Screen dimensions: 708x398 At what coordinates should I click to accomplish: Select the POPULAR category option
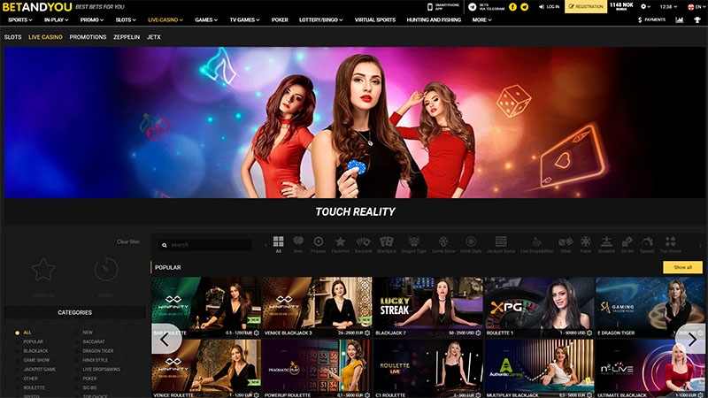pyautogui.click(x=34, y=341)
